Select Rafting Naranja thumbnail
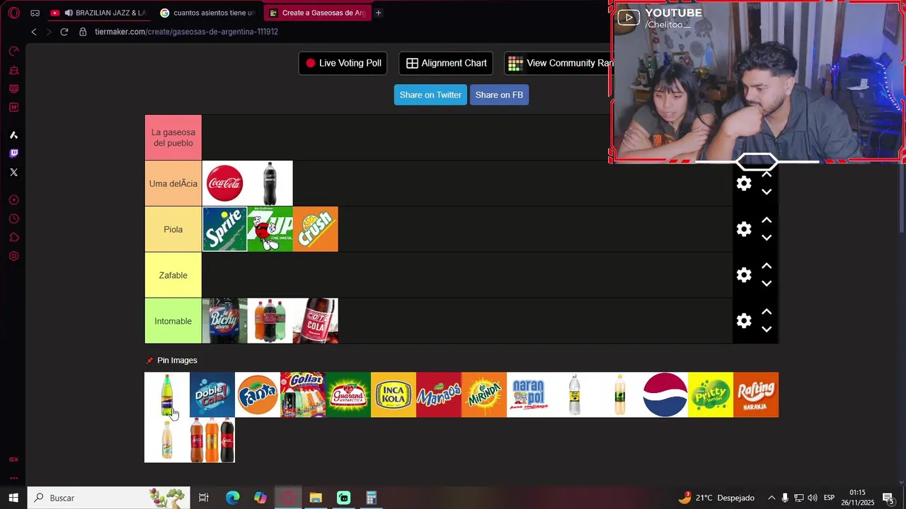 click(756, 395)
